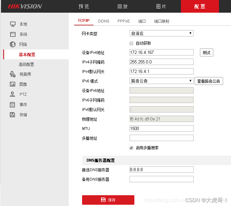Screen dimensions: 231x206
Task: Switch to the DDNS tab
Action: click(x=104, y=21)
